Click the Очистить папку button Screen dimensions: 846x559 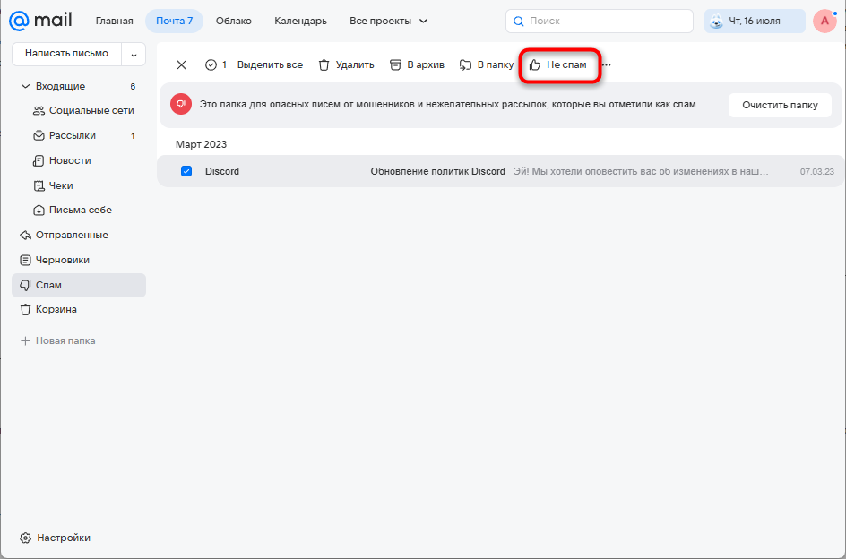click(780, 105)
